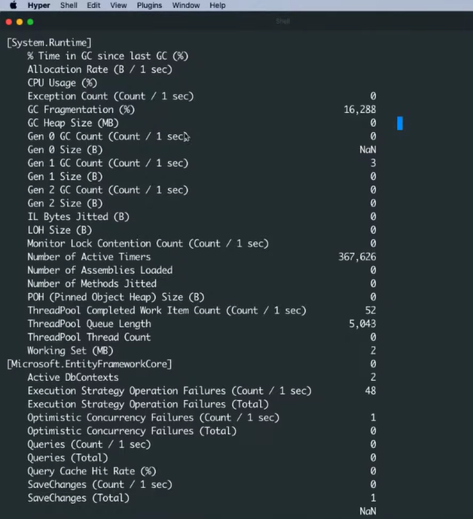Click the yellow minimize window button

click(x=20, y=22)
